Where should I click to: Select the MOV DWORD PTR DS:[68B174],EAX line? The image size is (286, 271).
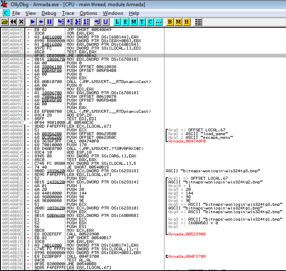pyautogui.click(x=102, y=245)
